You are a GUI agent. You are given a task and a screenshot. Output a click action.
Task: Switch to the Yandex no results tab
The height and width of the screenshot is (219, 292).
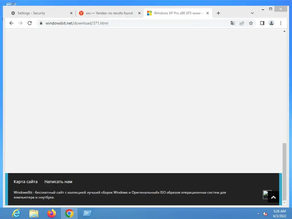pyautogui.click(x=109, y=13)
